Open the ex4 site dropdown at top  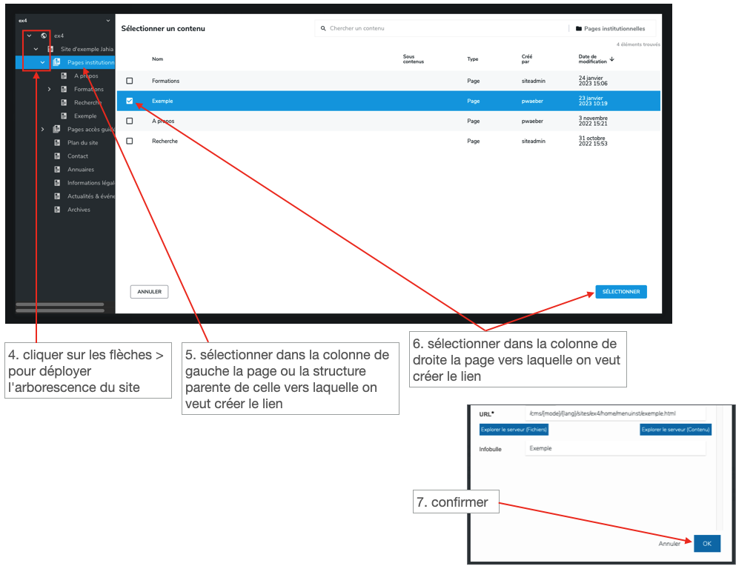tap(107, 20)
